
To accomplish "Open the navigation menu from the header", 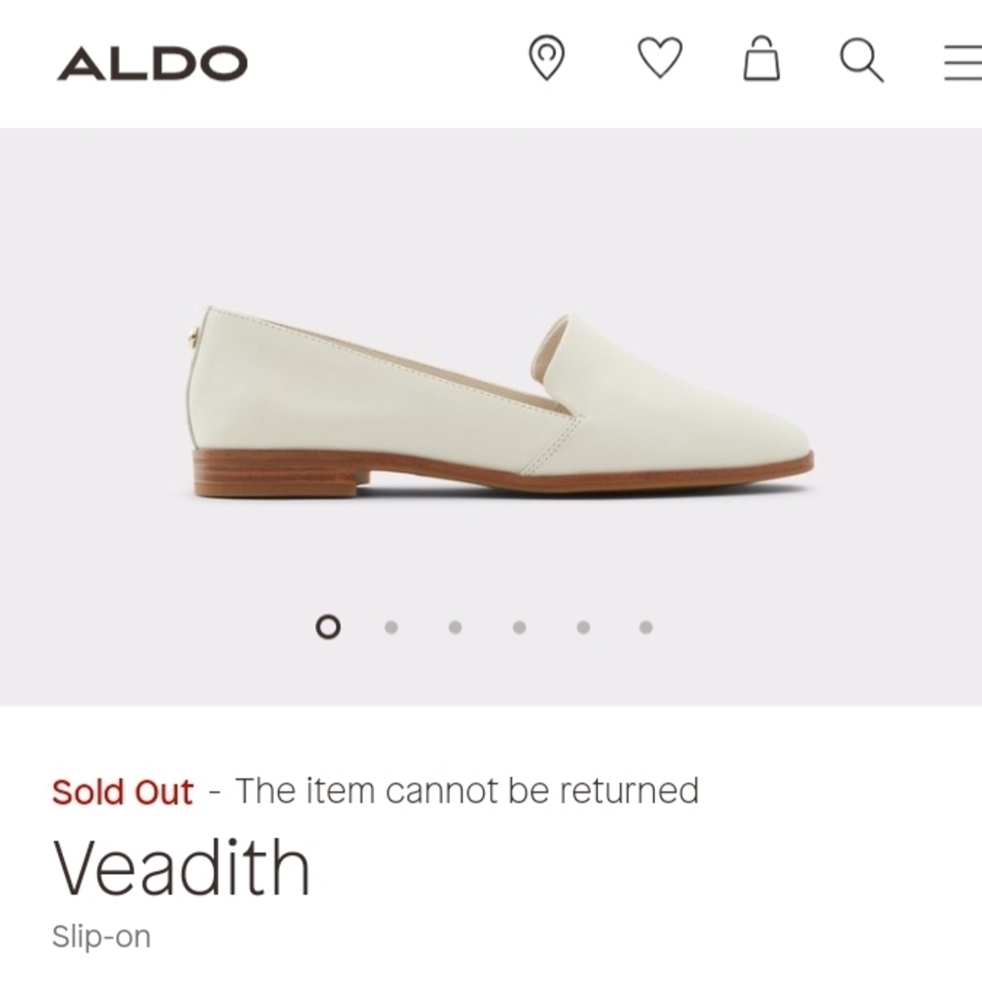I will coord(959,63).
